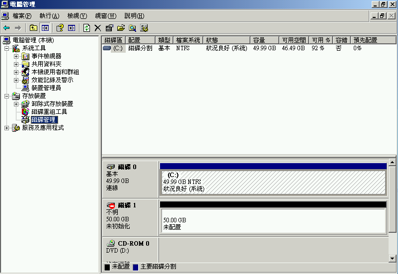Click the 磁碟重組工具 tree icon
Viewport: 398px width, 274px height.
25,112
